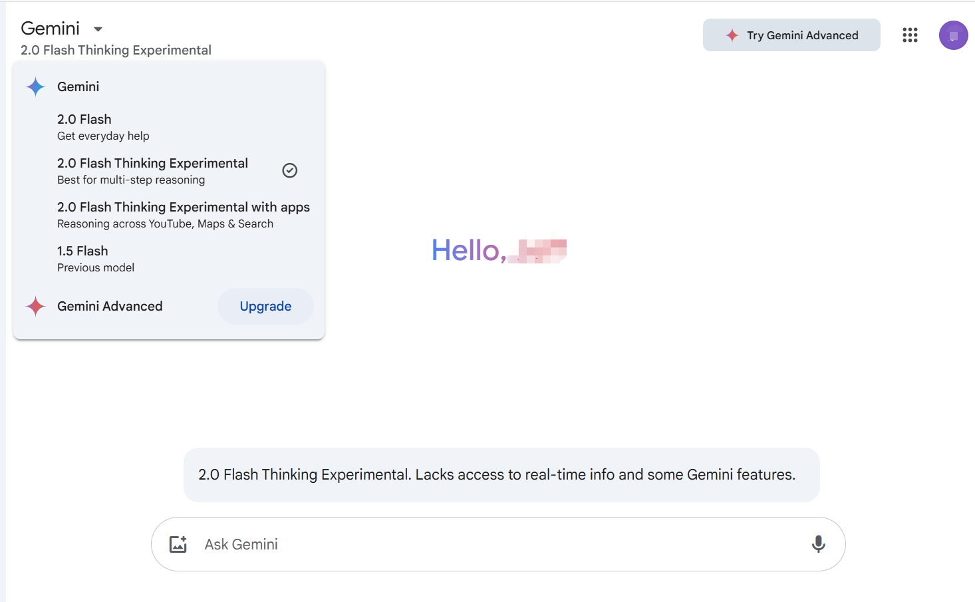Screen dimensions: 975x602
Task: Choose 2.0 Flash Thinking Experimental with apps
Action: click(168, 214)
